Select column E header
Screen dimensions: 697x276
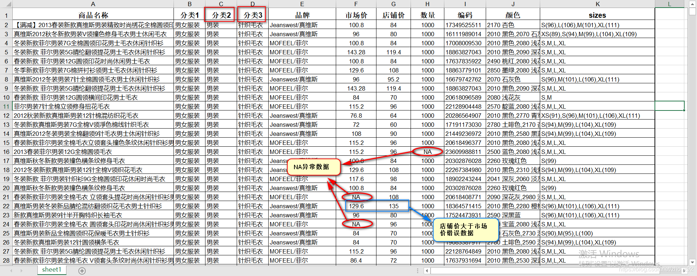302,4
